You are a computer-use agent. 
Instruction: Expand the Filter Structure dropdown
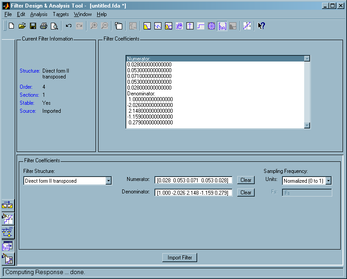(x=108, y=181)
